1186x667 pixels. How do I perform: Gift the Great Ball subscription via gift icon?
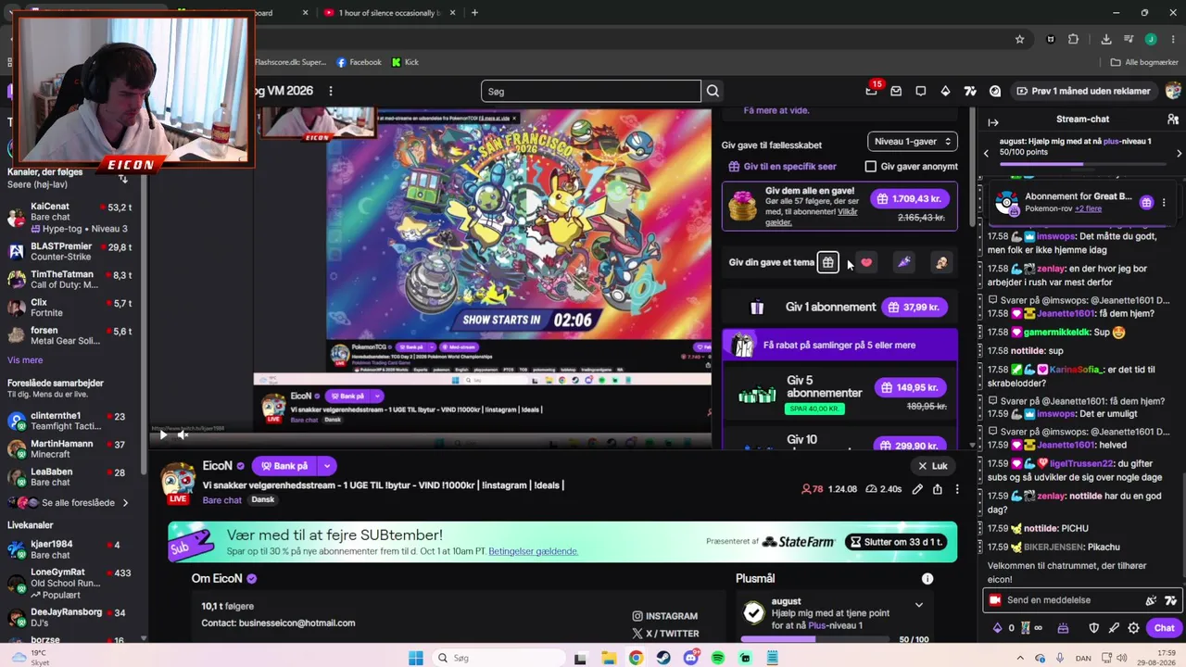point(1146,203)
